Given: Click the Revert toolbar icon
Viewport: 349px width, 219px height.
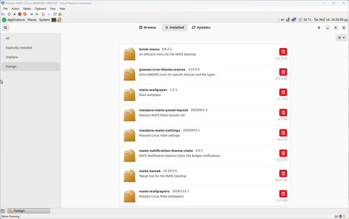Looking at the screenshot, I should [49, 14].
